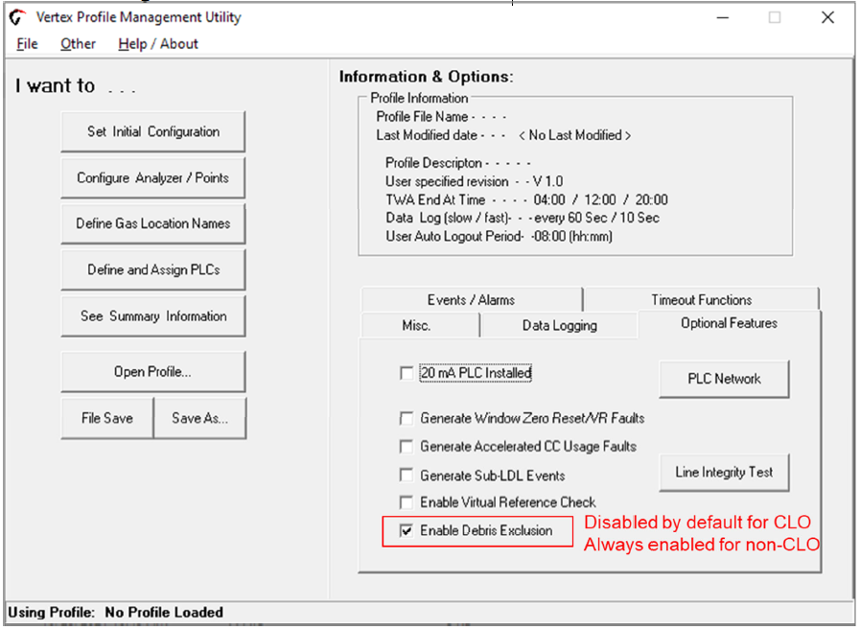Minimize the Vertex Profile Management window
This screenshot has width=860, height=630.
(723, 17)
